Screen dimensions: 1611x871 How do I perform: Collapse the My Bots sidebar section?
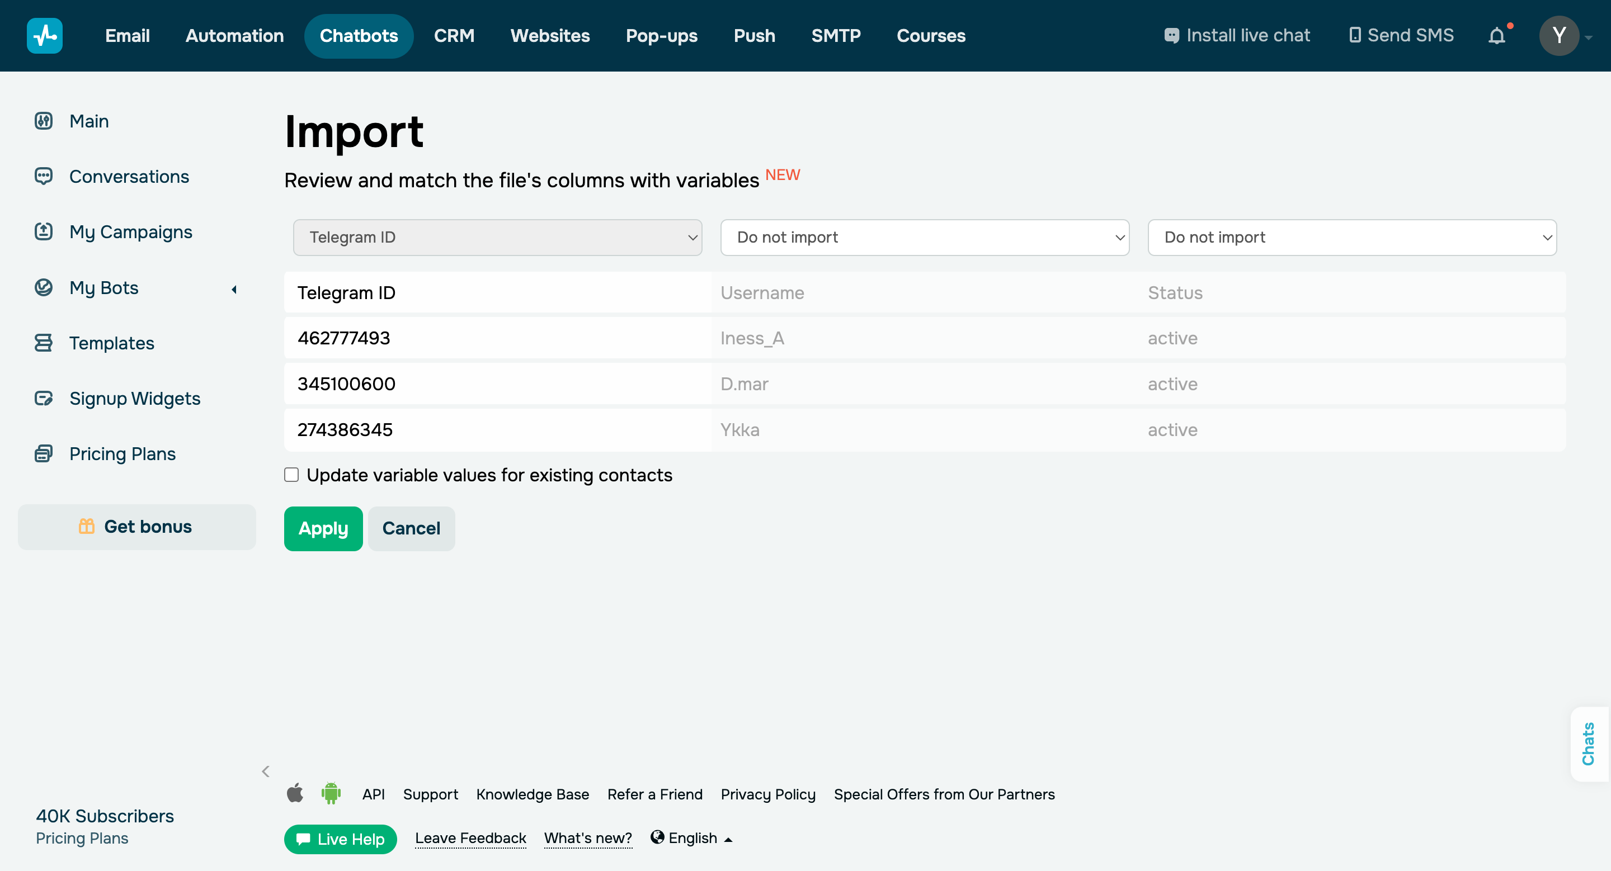[x=234, y=288]
